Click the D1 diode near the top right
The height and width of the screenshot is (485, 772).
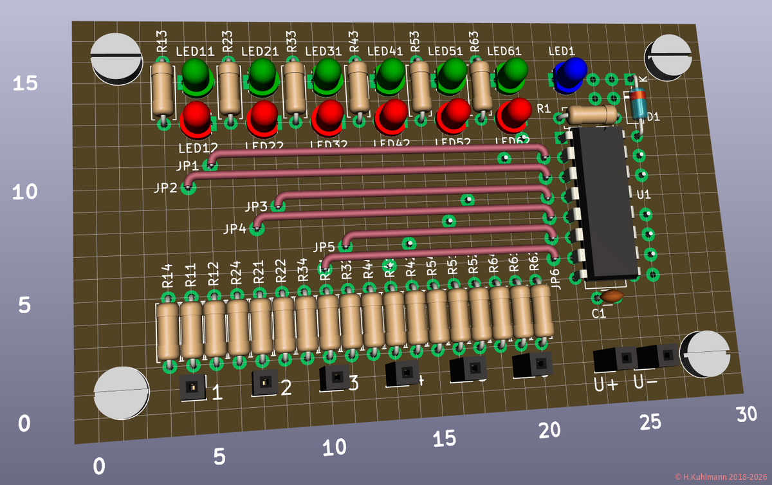pyautogui.click(x=638, y=104)
